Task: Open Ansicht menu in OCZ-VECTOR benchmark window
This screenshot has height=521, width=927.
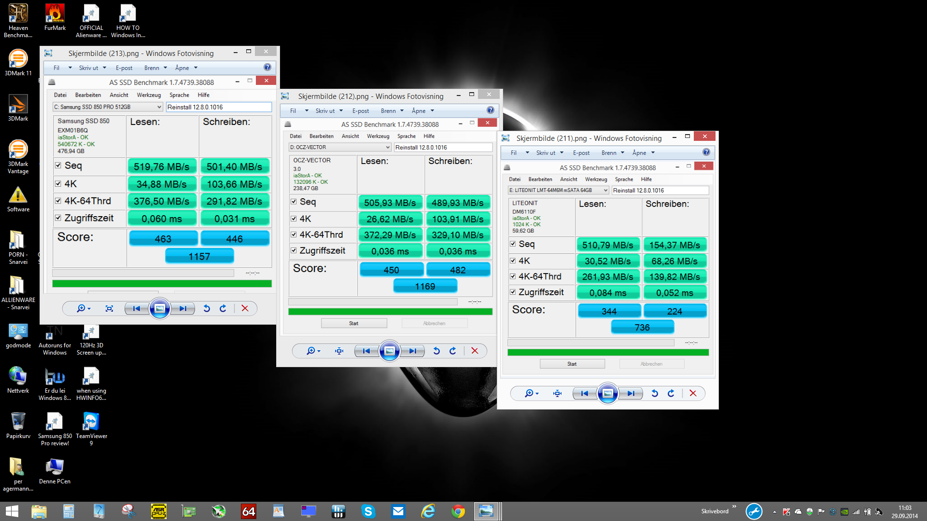Action: [351, 136]
